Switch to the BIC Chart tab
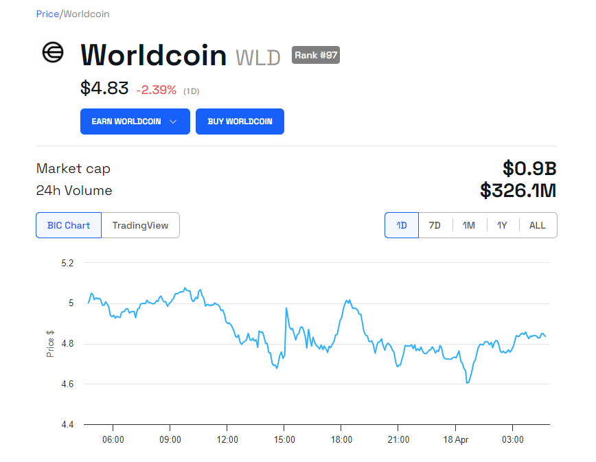The height and width of the screenshot is (462, 596). coord(69,225)
